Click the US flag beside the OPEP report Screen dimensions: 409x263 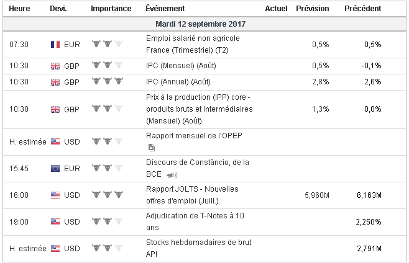pos(55,141)
